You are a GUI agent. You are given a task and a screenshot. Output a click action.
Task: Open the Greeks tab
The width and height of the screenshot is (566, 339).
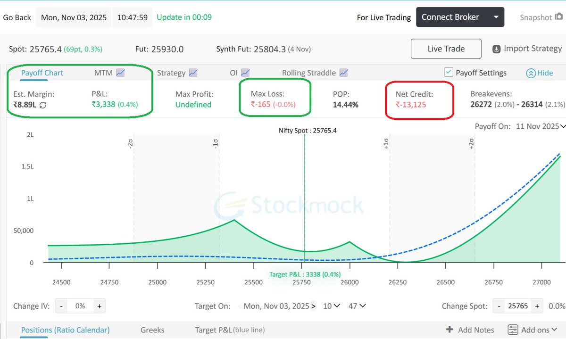[152, 330]
